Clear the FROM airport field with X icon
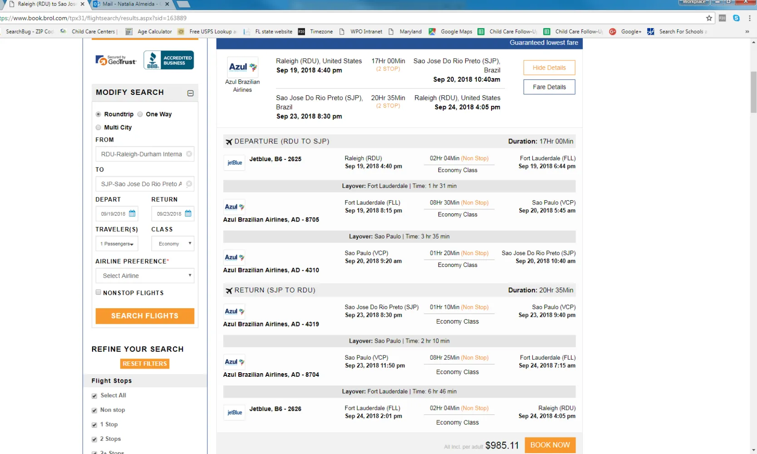This screenshot has height=454, width=757. pos(189,154)
